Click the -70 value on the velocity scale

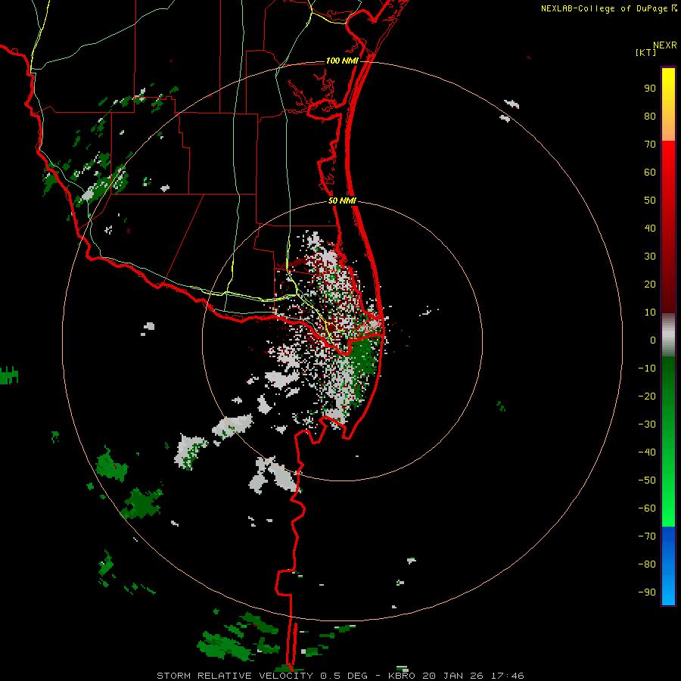[647, 536]
